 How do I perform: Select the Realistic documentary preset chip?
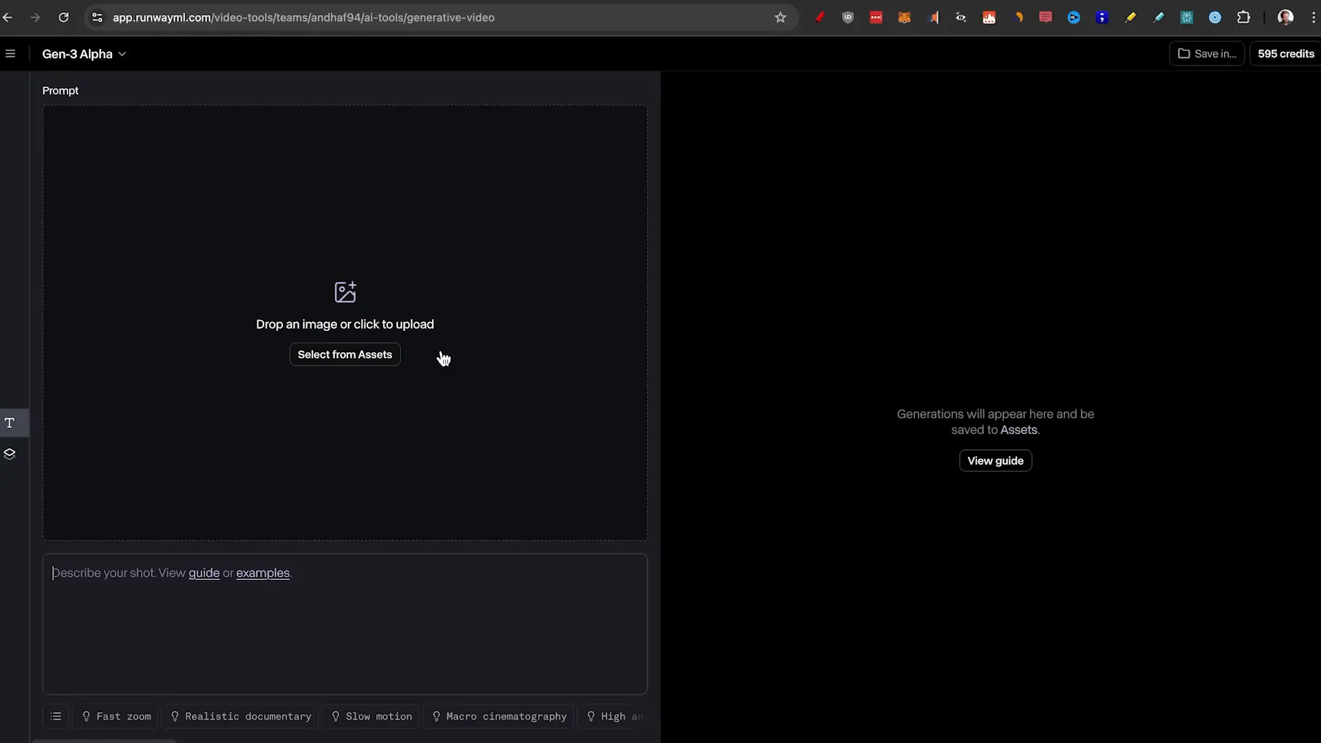pyautogui.click(x=239, y=716)
